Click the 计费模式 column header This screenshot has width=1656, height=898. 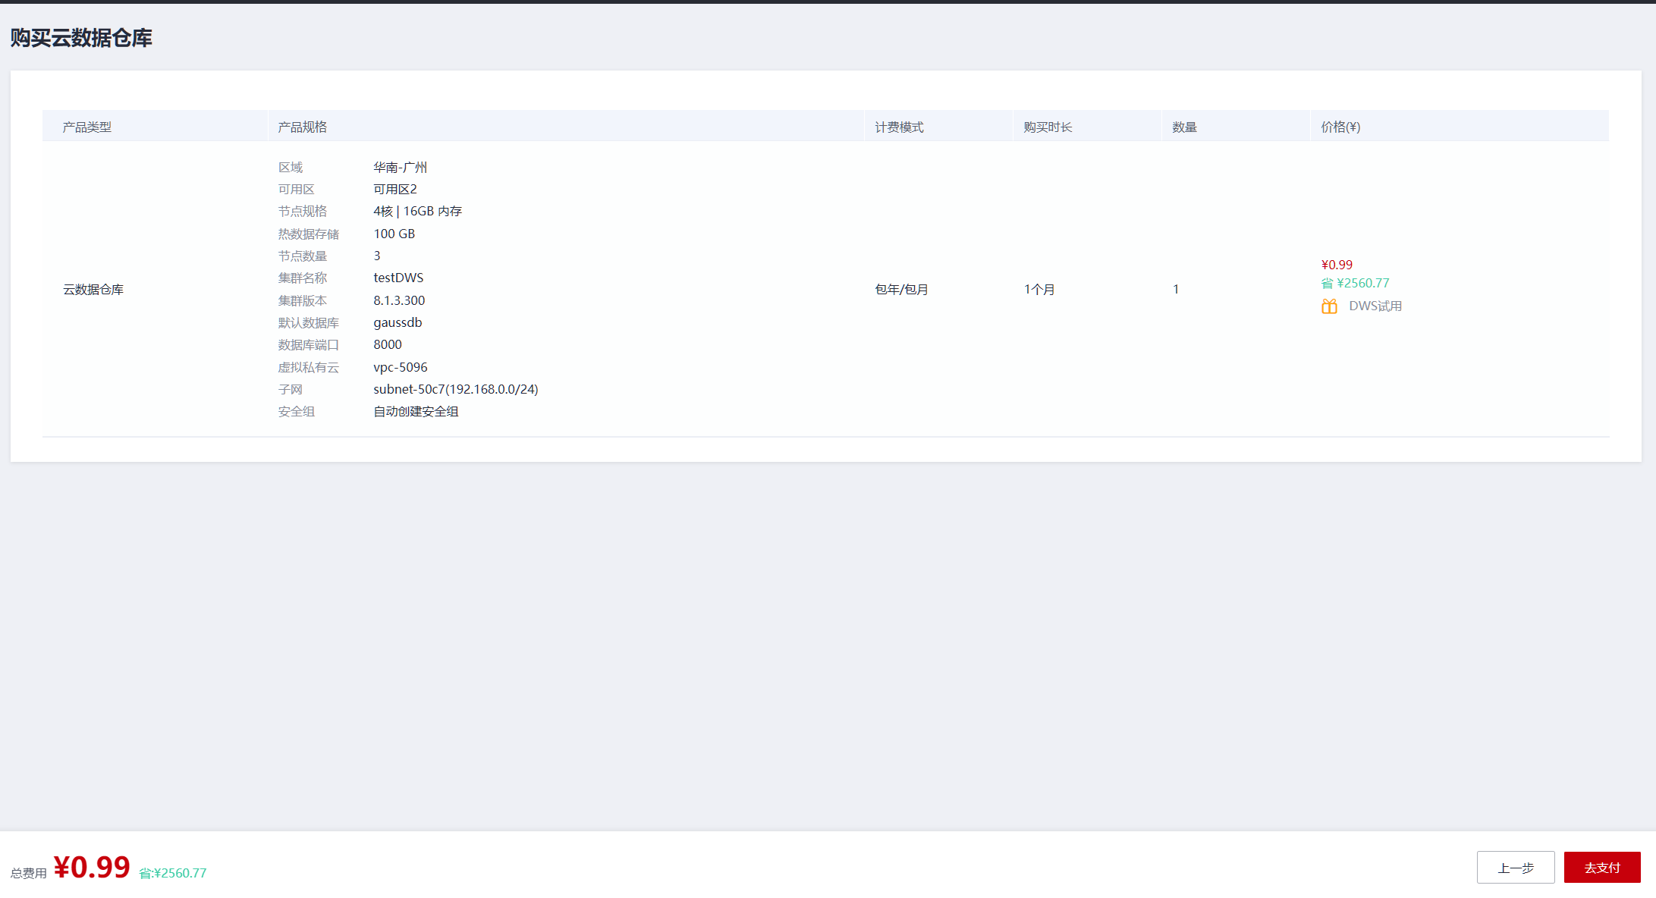click(x=899, y=127)
